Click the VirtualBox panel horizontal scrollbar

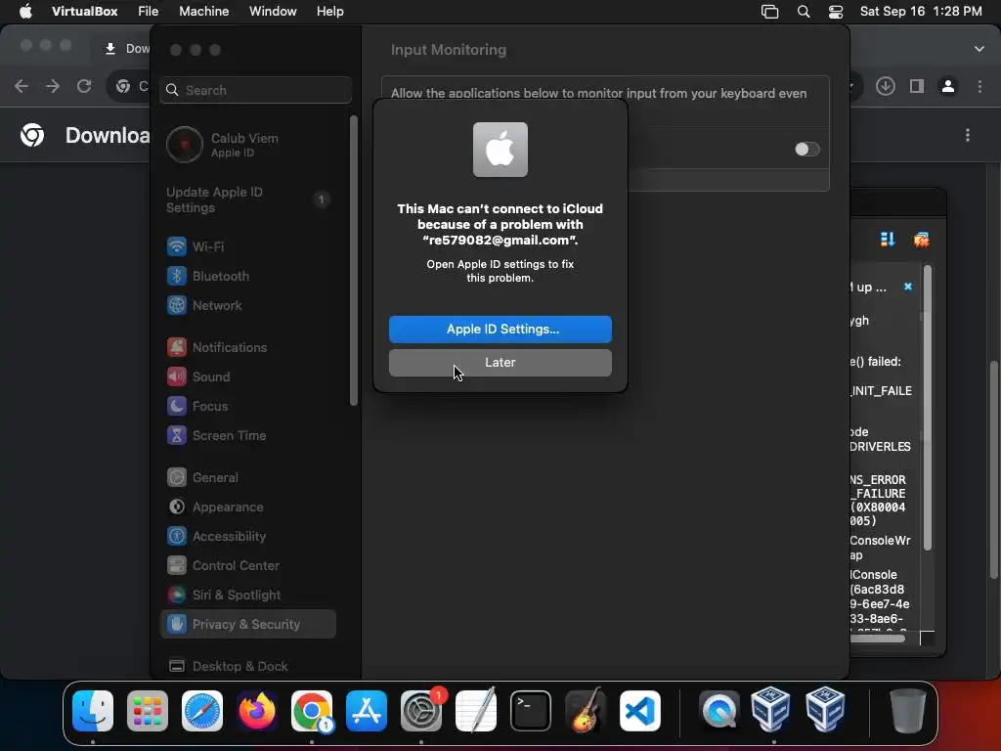coord(878,639)
